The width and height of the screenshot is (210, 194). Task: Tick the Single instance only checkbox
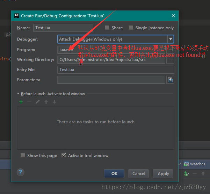coord(131,28)
